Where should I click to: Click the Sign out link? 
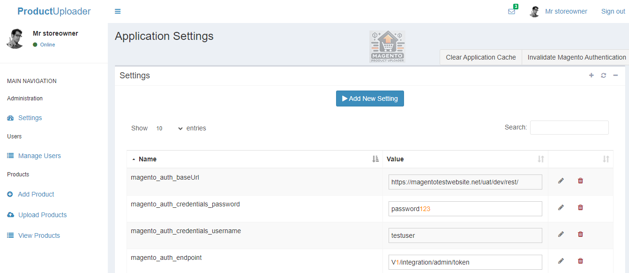(x=613, y=11)
